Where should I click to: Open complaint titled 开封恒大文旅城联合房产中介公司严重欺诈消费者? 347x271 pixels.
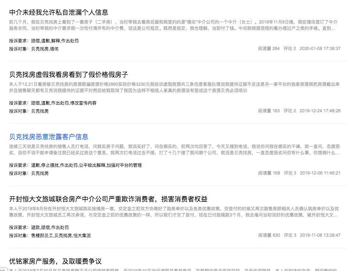(x=108, y=199)
